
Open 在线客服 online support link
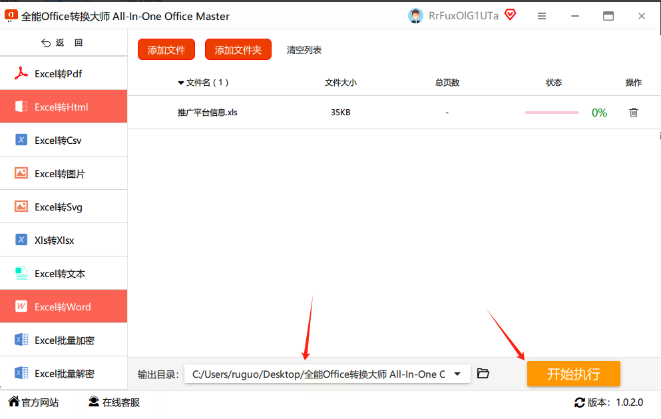pyautogui.click(x=114, y=402)
